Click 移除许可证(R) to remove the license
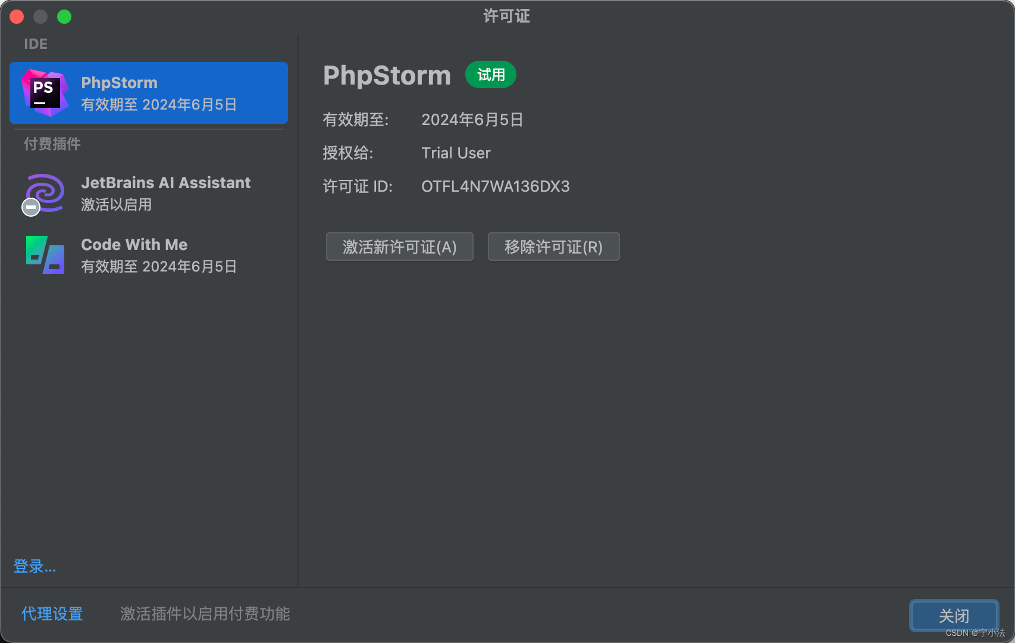The width and height of the screenshot is (1015, 643). click(553, 246)
